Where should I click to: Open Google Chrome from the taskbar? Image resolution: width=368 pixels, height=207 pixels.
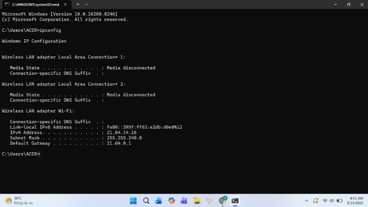click(222, 201)
